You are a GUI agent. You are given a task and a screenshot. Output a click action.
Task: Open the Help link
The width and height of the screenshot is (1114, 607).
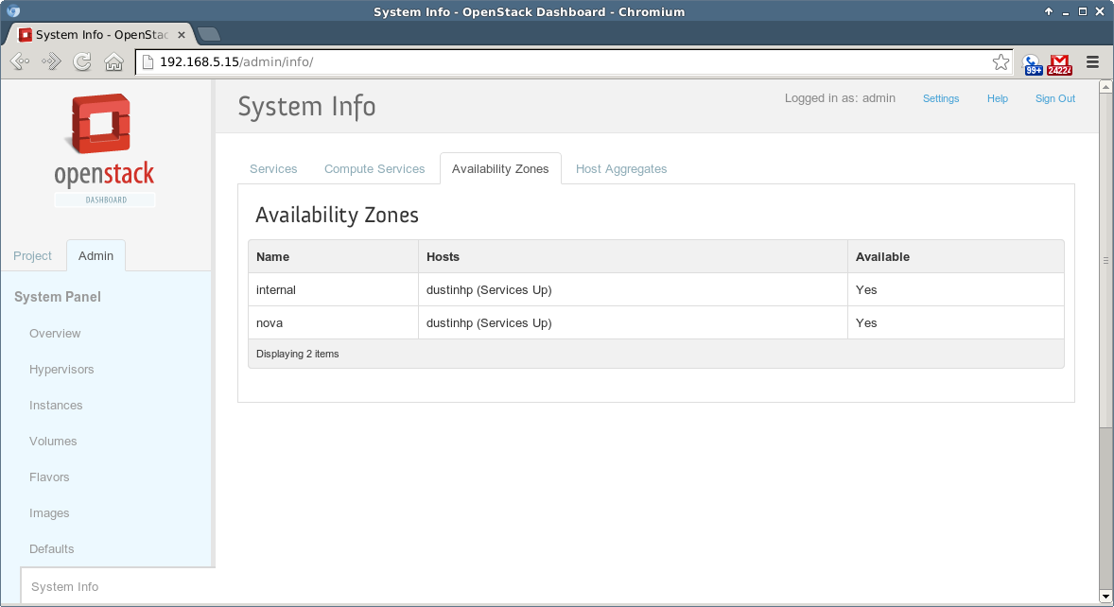pos(997,98)
